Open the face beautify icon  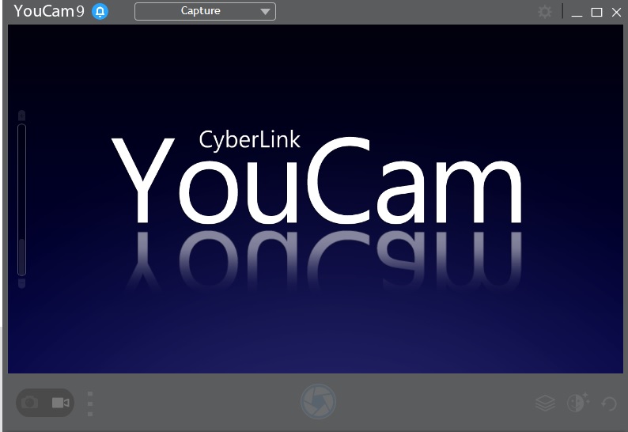(x=578, y=402)
